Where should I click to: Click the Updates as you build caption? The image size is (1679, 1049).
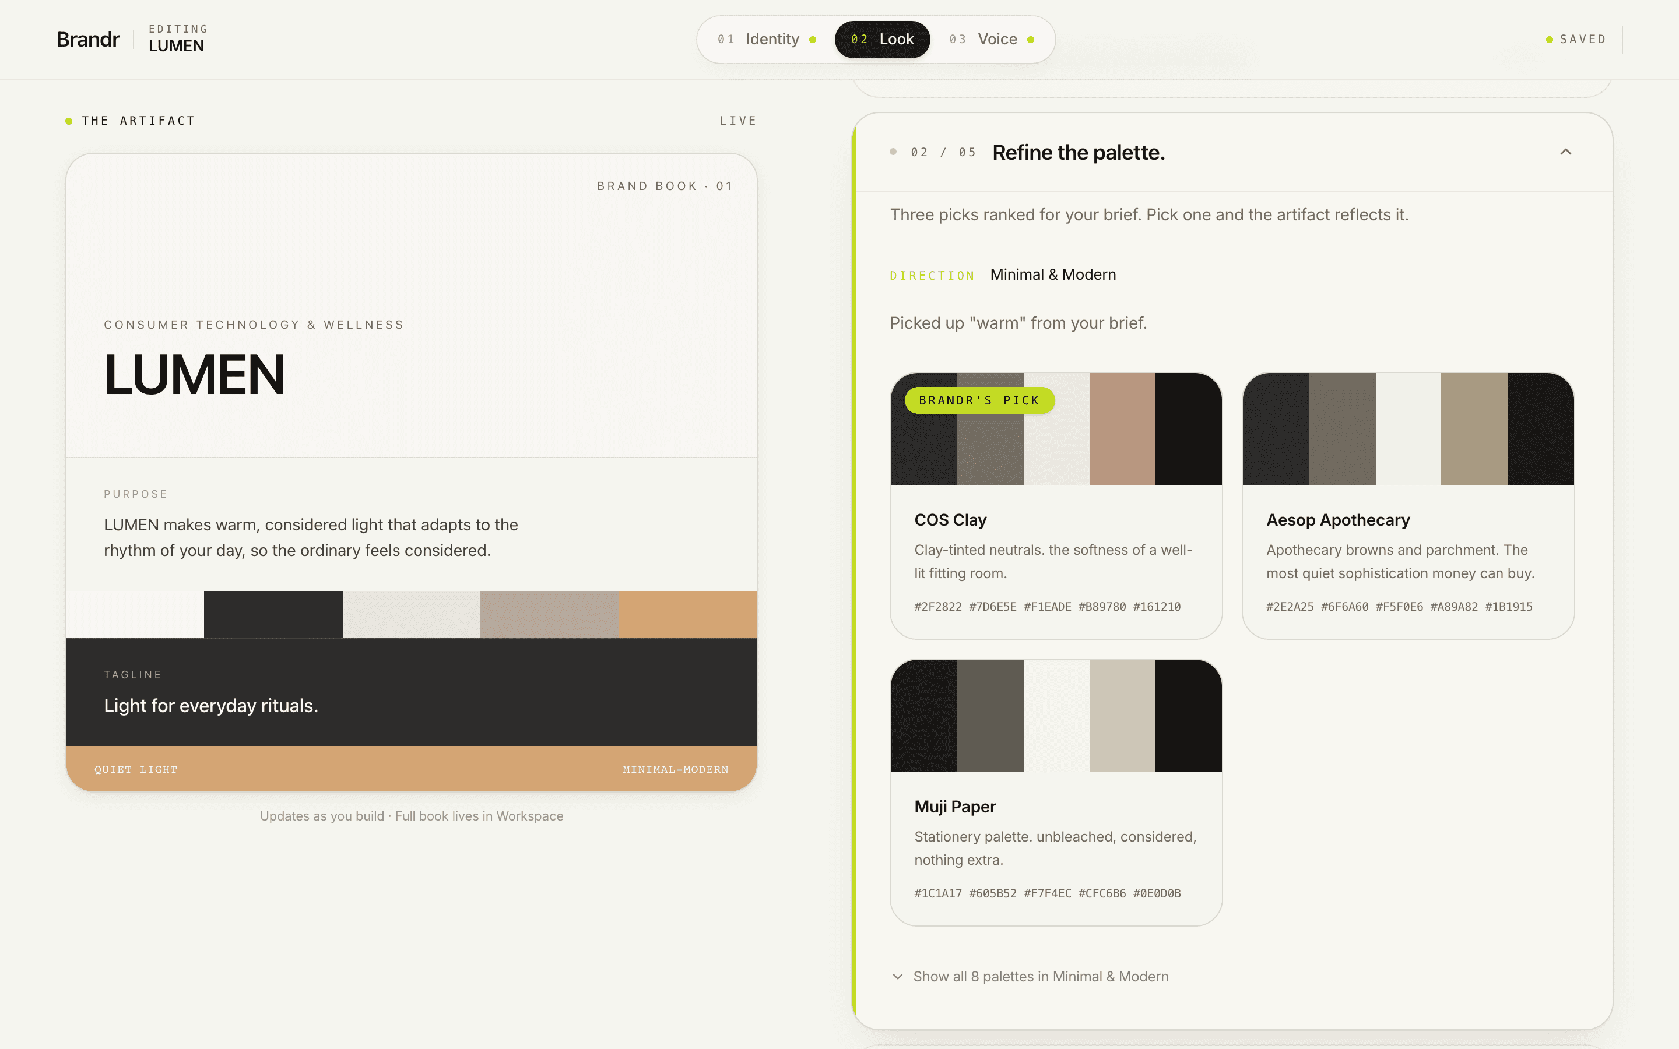(412, 816)
